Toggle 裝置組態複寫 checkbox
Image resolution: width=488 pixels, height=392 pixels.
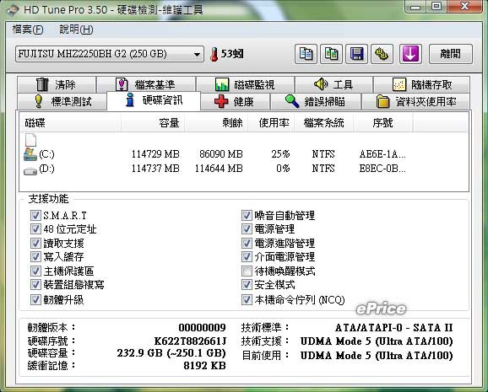[x=35, y=284]
